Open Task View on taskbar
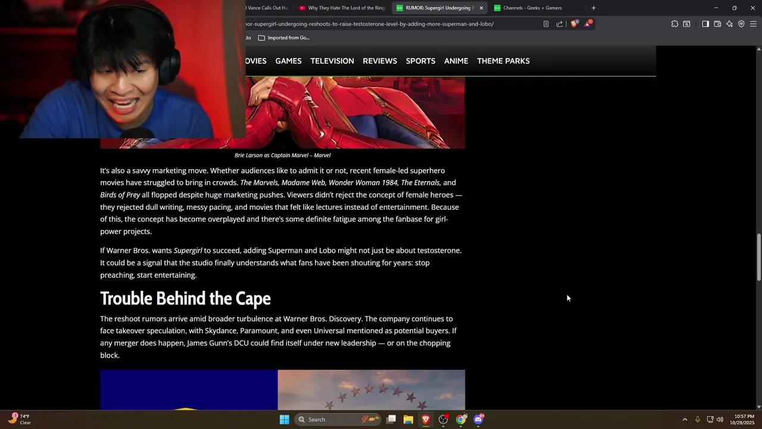This screenshot has width=762, height=429. click(391, 419)
